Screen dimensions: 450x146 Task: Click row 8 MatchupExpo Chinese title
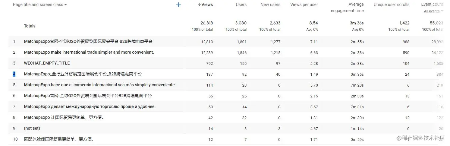(x=64, y=118)
